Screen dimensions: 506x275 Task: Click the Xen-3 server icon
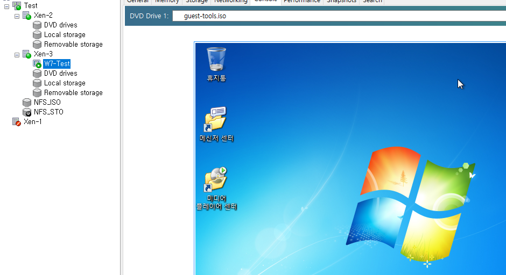pos(27,54)
